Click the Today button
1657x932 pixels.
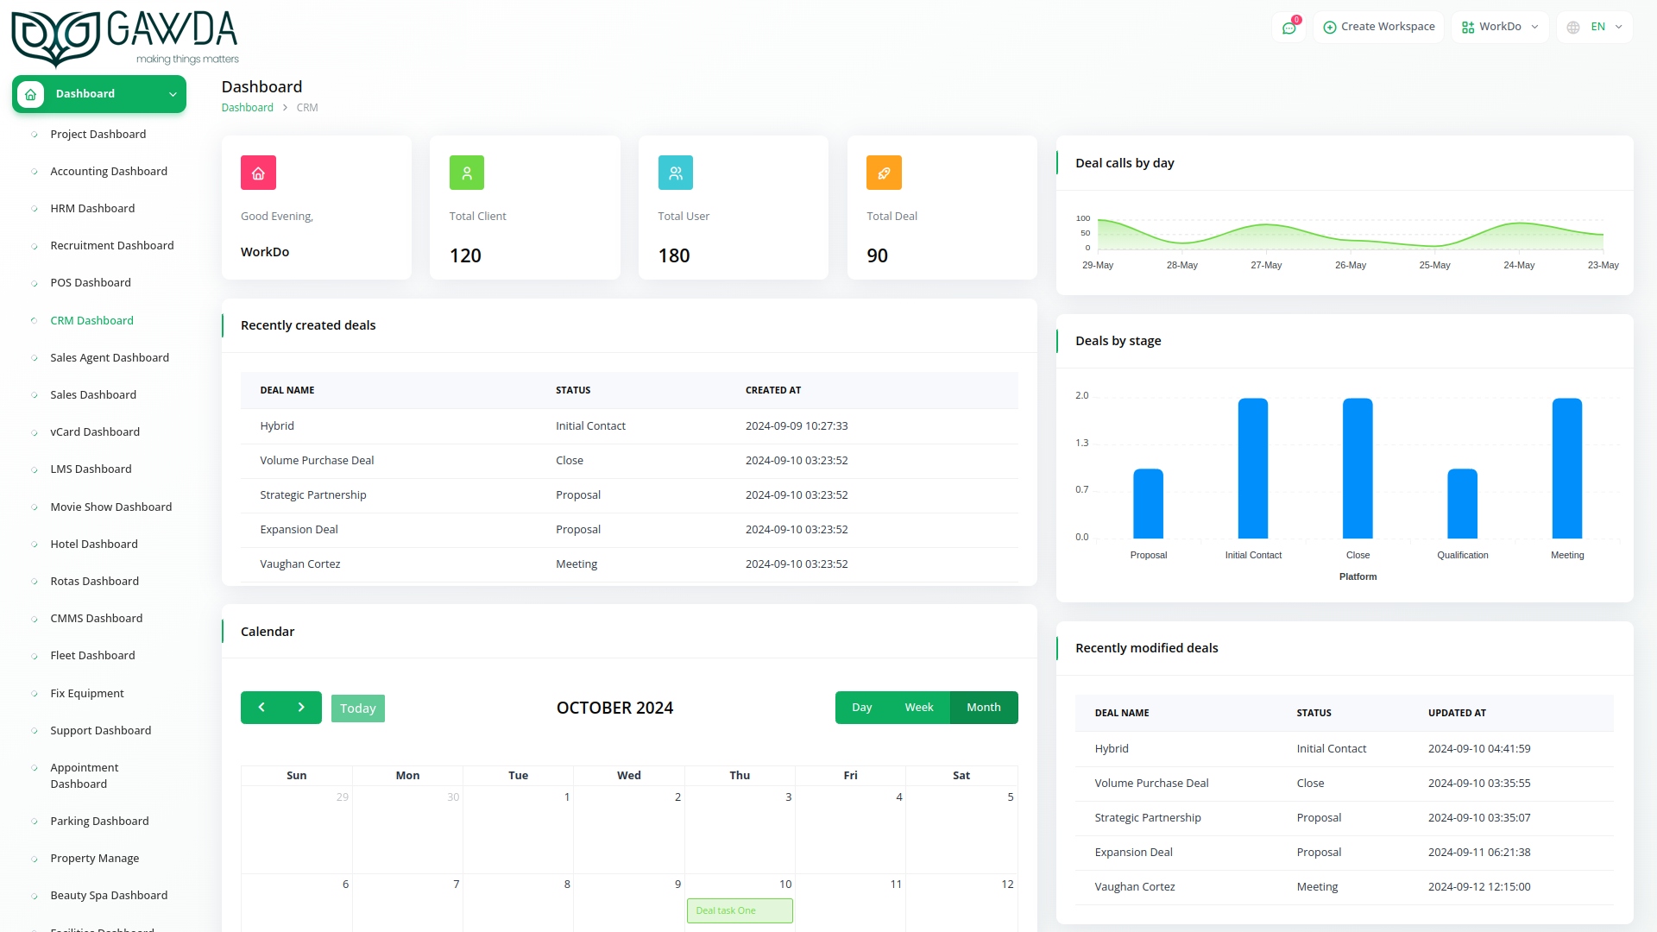pyautogui.click(x=358, y=708)
